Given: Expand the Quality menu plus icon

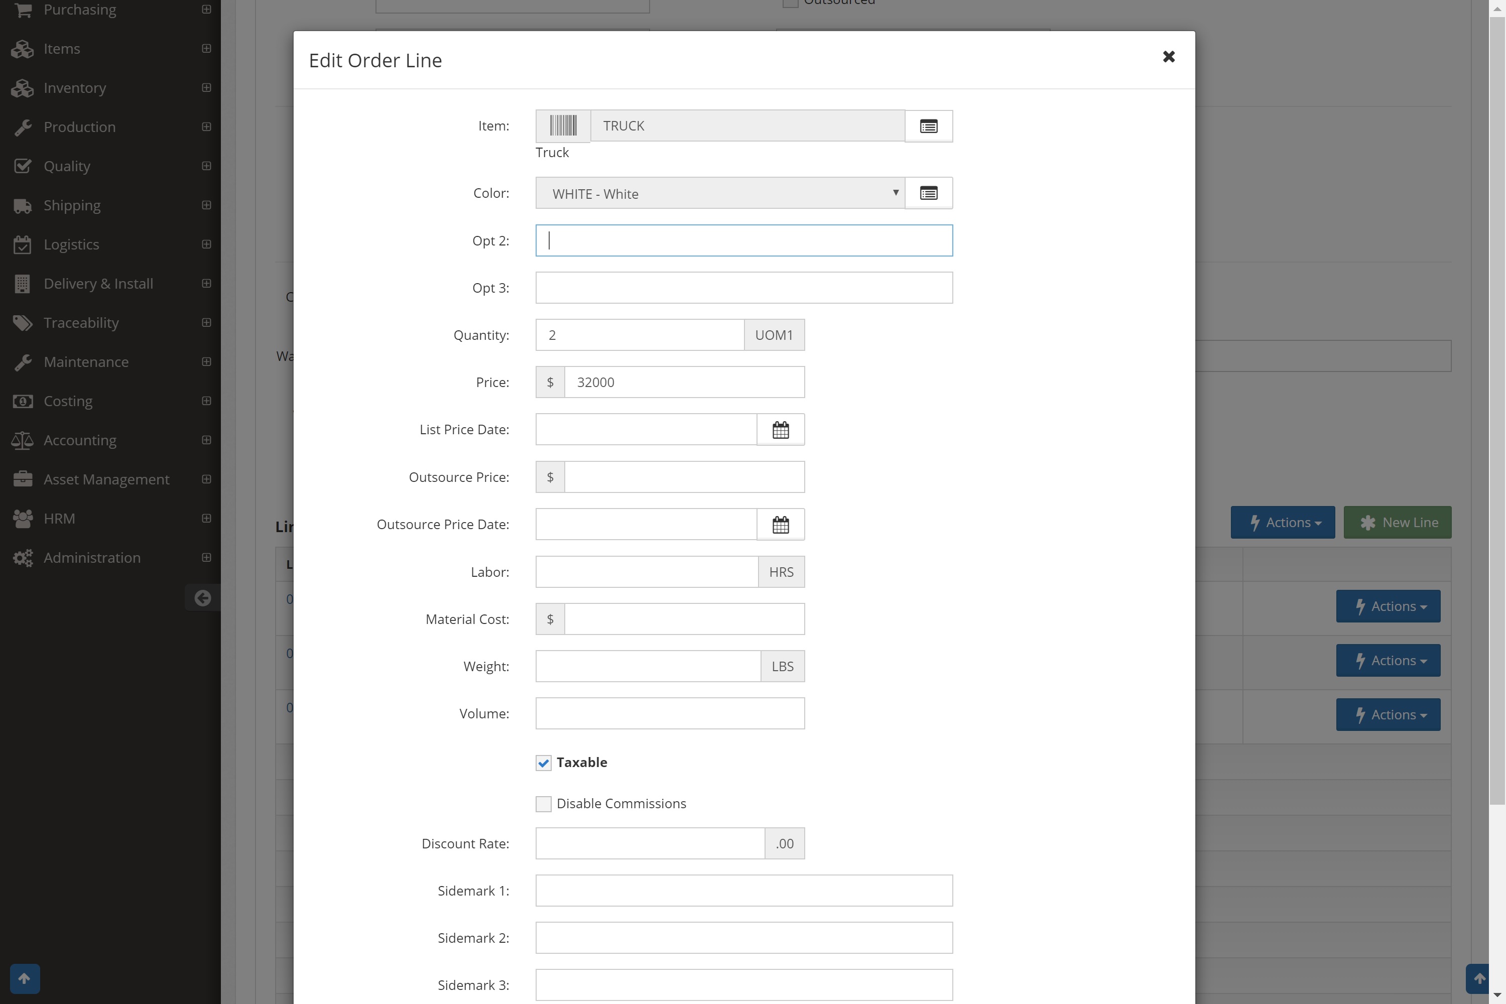Looking at the screenshot, I should tap(206, 166).
